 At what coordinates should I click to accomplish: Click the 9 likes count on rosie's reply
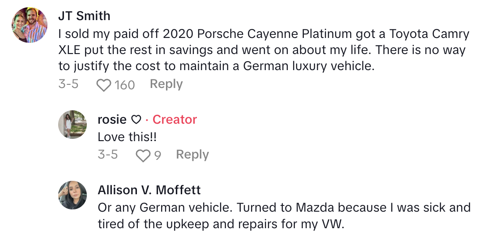click(157, 155)
